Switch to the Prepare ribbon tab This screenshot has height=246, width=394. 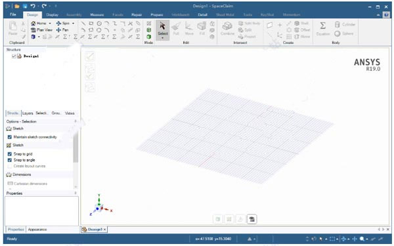click(x=157, y=15)
